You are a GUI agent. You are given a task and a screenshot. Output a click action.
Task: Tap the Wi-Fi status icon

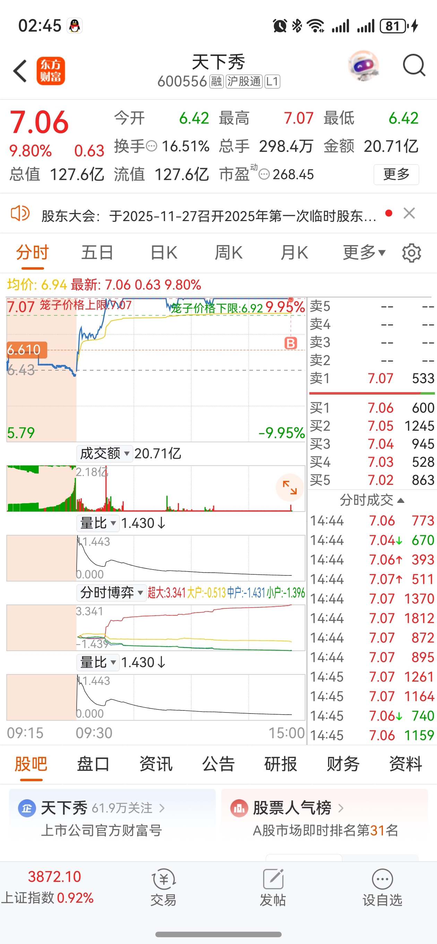pyautogui.click(x=315, y=26)
